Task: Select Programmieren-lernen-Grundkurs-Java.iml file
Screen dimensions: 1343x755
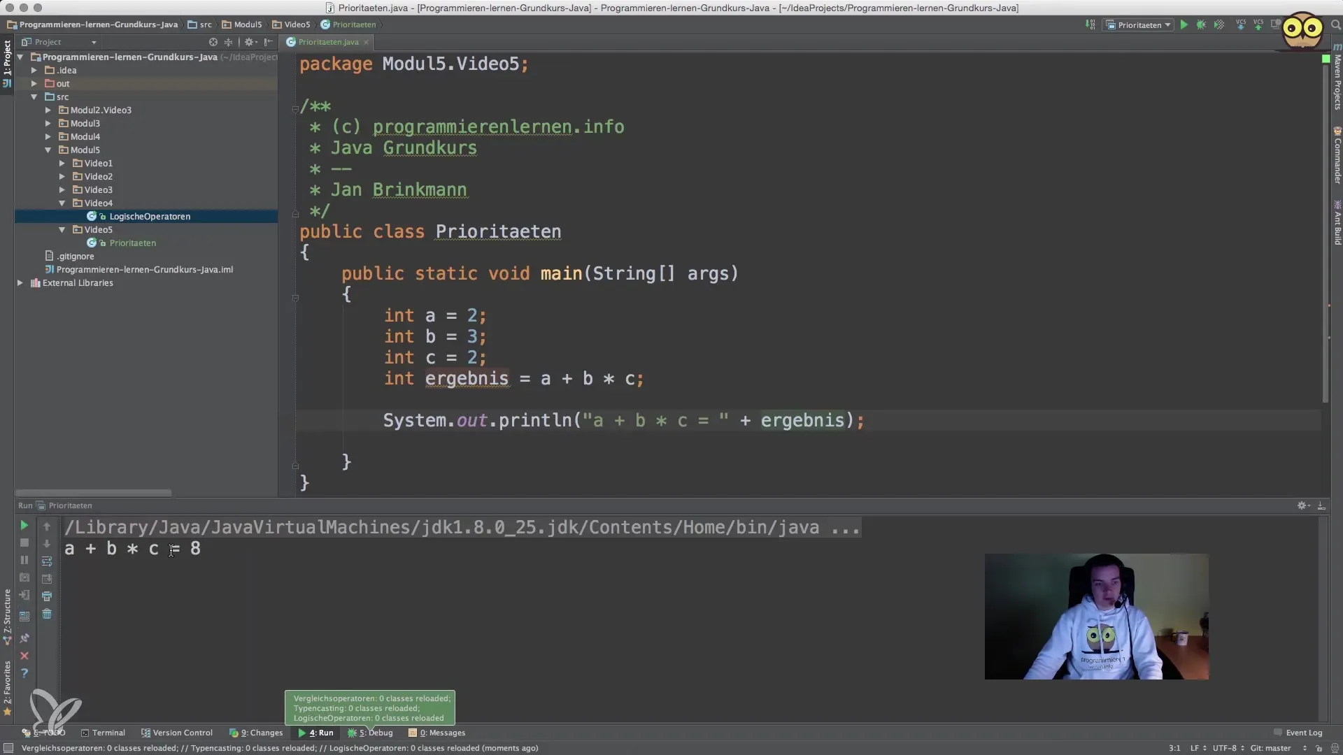Action: point(144,270)
